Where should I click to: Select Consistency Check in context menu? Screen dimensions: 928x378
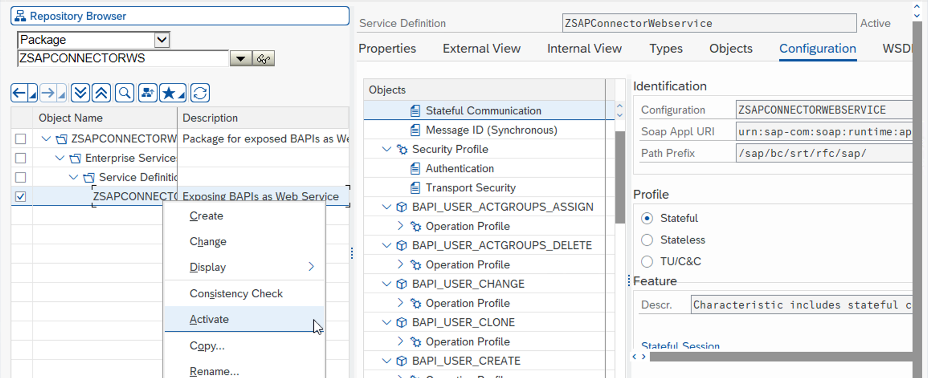(x=236, y=294)
